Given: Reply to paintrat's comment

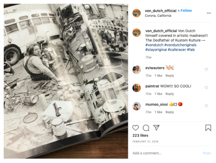Looking at the screenshot, I should [169, 94].
